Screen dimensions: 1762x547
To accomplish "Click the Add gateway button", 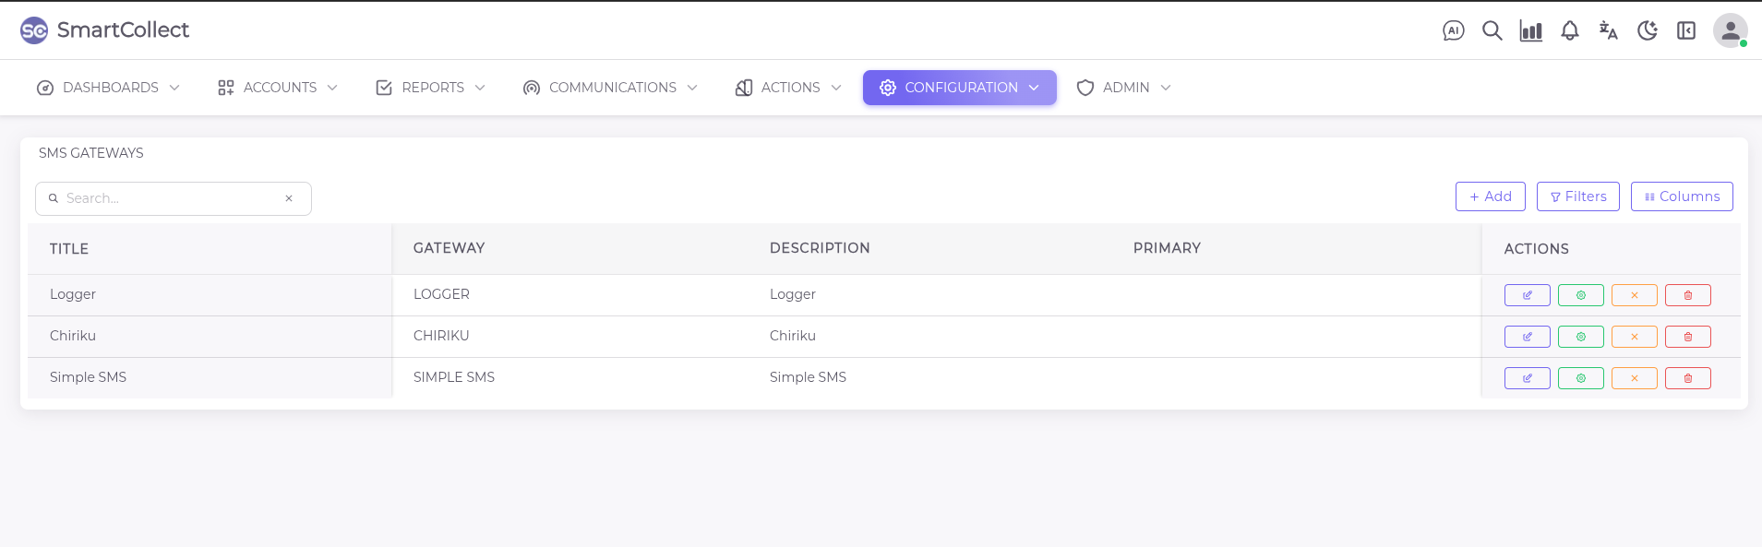I will [1491, 196].
